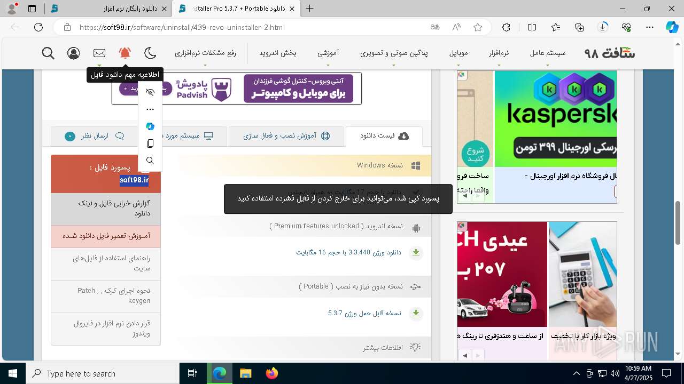Click the browser refresh button
Viewport: 684px width, 384px height.
pos(38,27)
